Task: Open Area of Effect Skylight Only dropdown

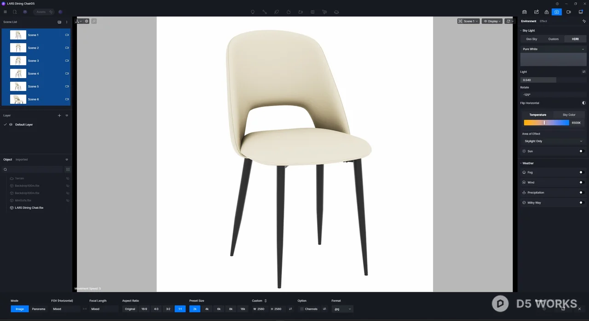Action: pos(553,141)
